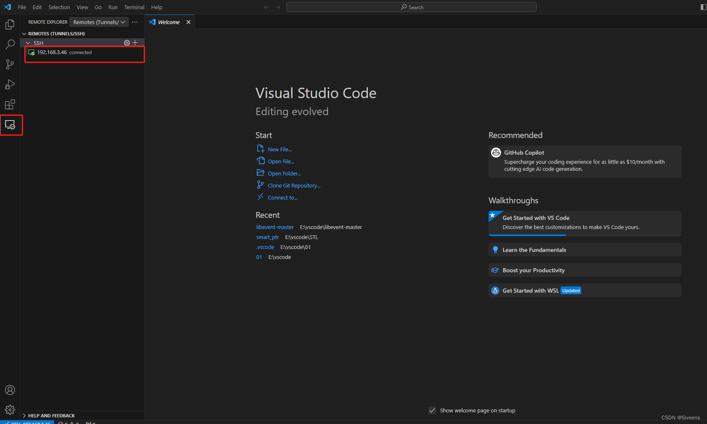Viewport: 707px width, 424px height.
Task: Click the Open Folder... link
Action: point(284,173)
